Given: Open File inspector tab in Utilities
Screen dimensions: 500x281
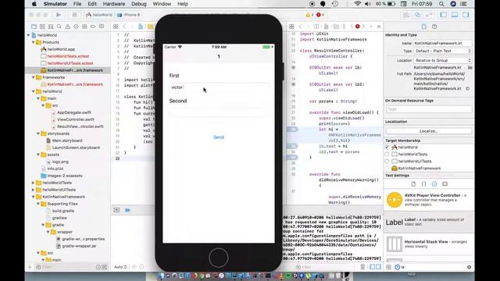Looking at the screenshot, I should coord(423,27).
